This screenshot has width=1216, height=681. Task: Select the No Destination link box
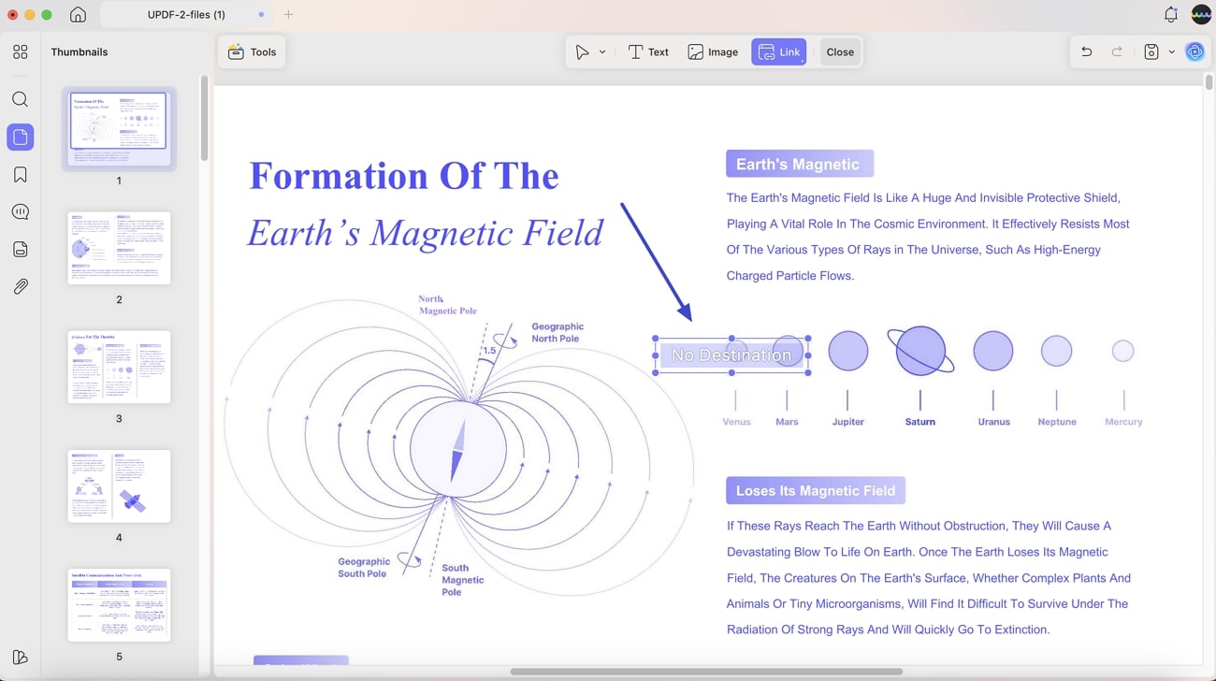pyautogui.click(x=731, y=355)
